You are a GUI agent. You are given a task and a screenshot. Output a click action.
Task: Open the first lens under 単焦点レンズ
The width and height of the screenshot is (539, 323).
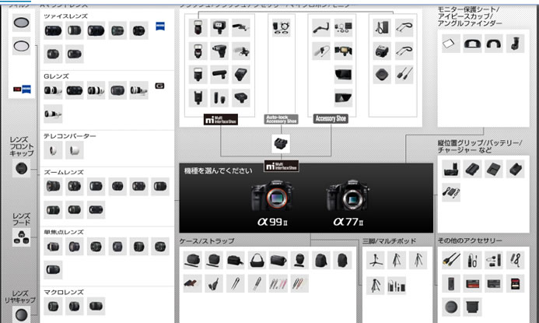[x=53, y=246]
